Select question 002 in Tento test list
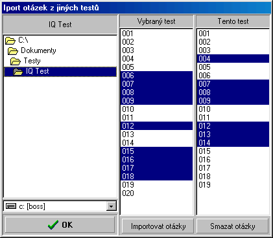This screenshot has width=273, height=238. tap(233, 42)
